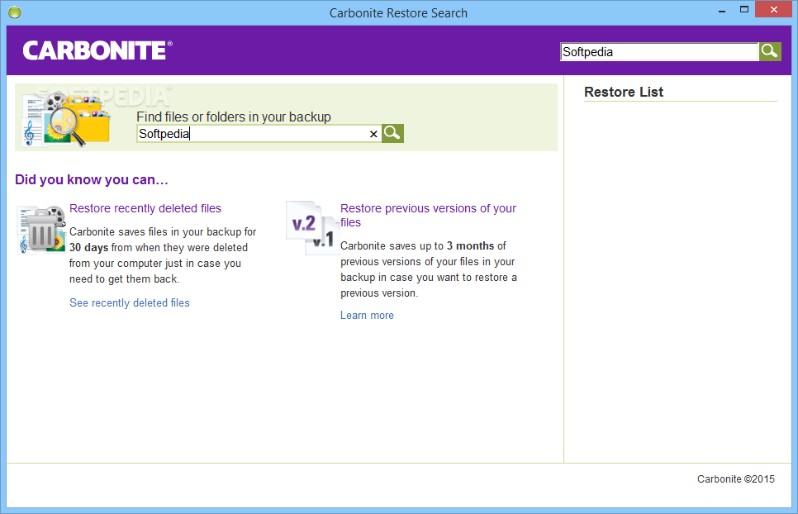This screenshot has width=798, height=514.
Task: Click the bold 3 months text
Action: coord(470,245)
